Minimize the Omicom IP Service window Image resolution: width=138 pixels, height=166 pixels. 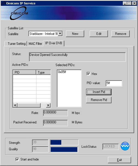coord(125,3)
